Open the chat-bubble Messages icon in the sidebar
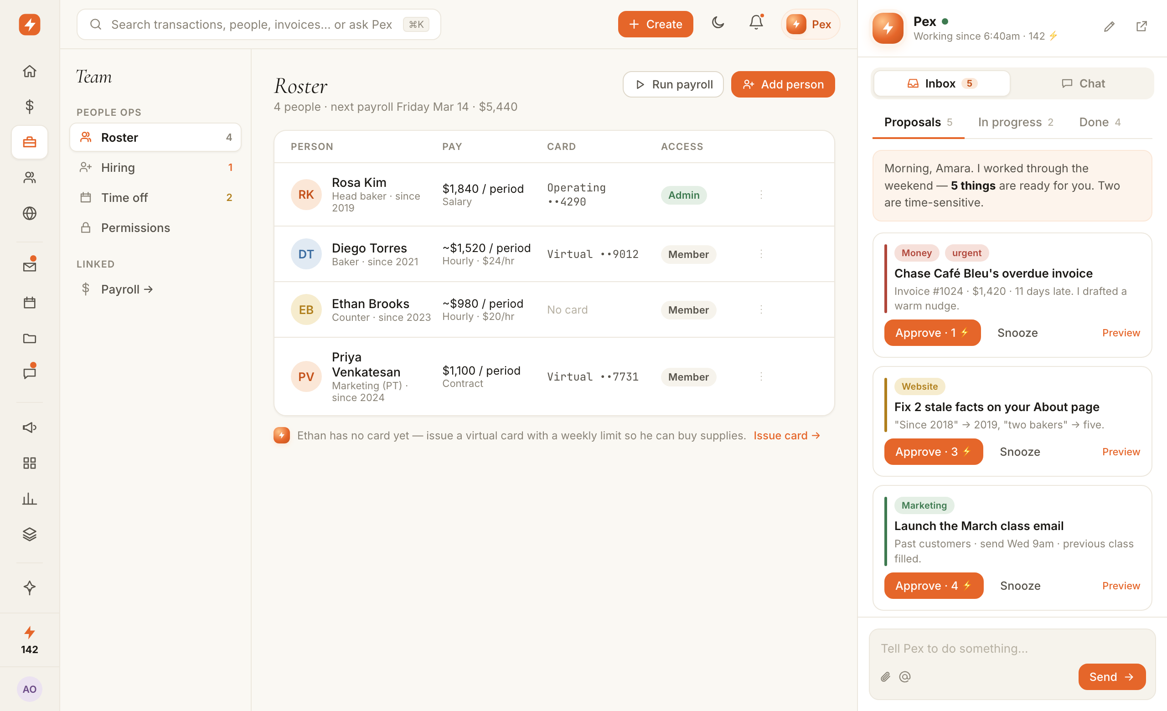This screenshot has width=1167, height=711. [29, 373]
